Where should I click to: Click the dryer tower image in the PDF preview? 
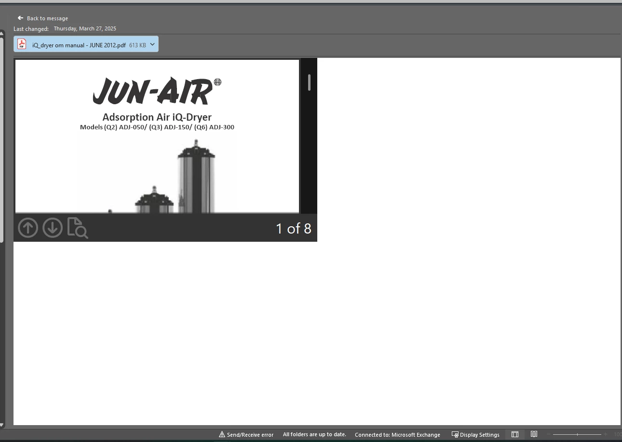(196, 177)
